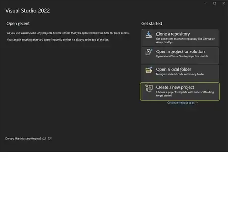
Task: Click the Create a new project icon
Action: 149,88
